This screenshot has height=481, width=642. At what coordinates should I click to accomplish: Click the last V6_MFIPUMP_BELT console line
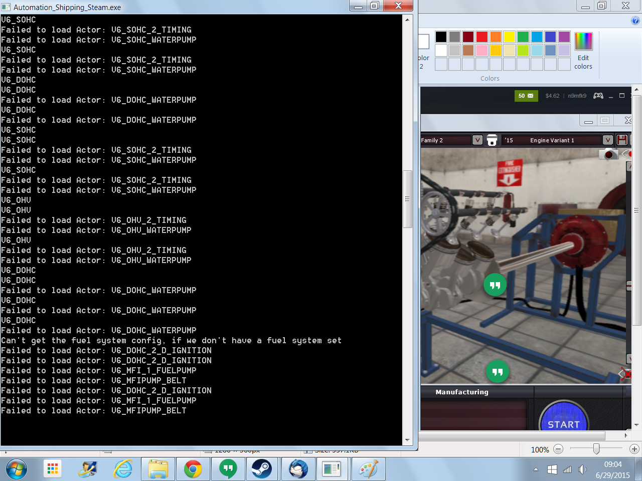pos(94,410)
